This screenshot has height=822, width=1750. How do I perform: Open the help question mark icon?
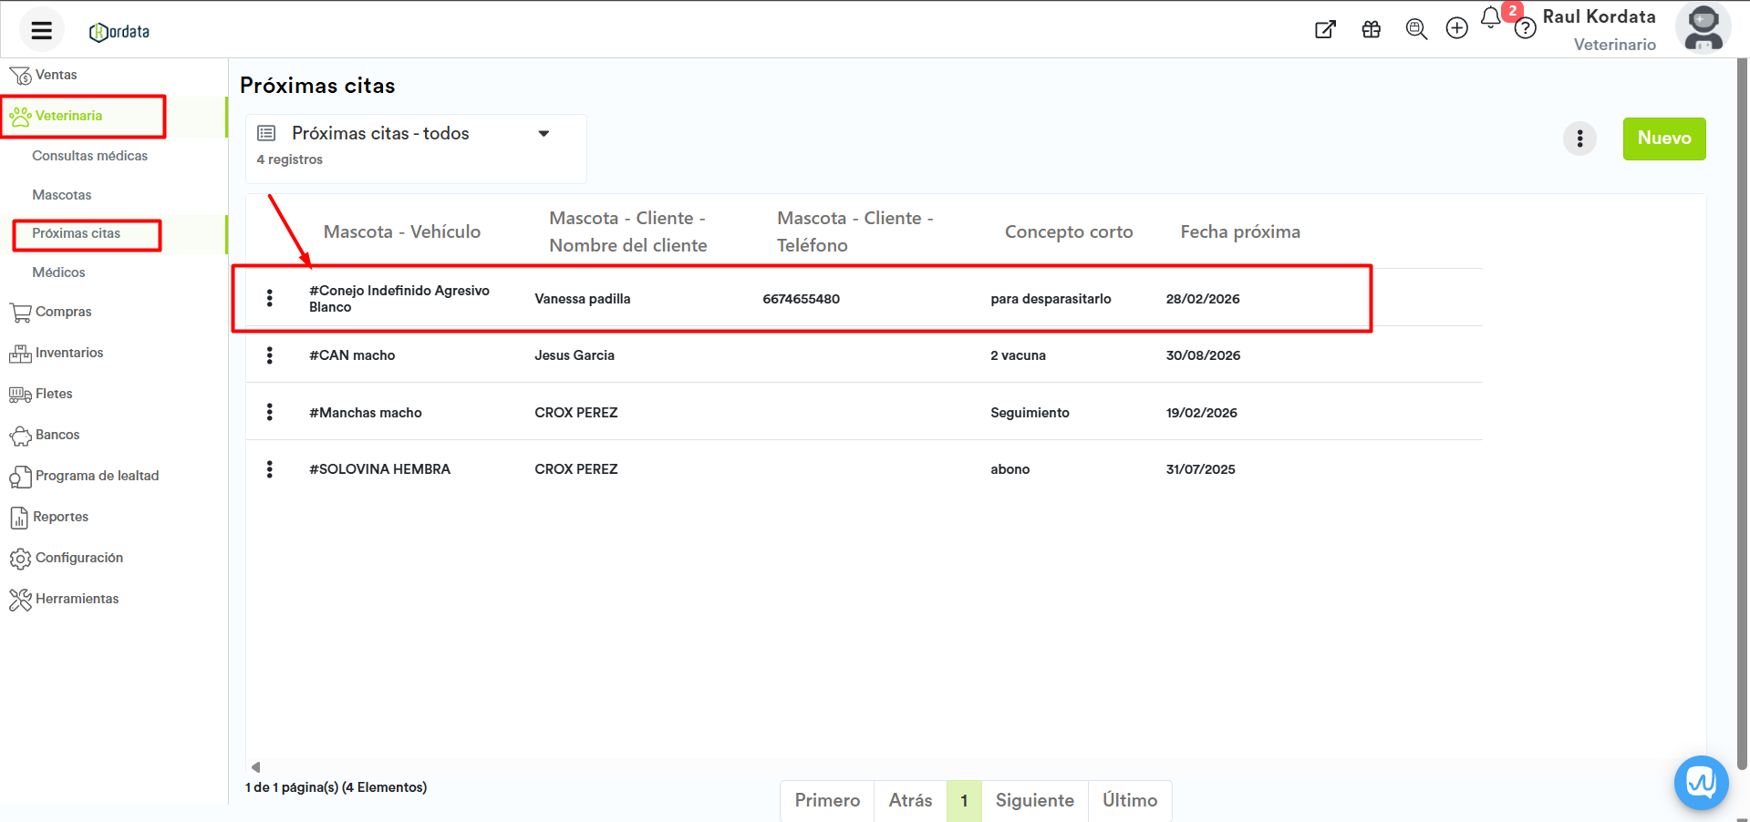(x=1525, y=29)
